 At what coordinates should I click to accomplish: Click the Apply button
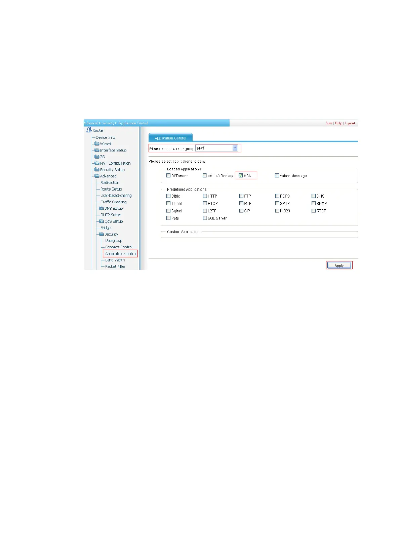tap(339, 265)
